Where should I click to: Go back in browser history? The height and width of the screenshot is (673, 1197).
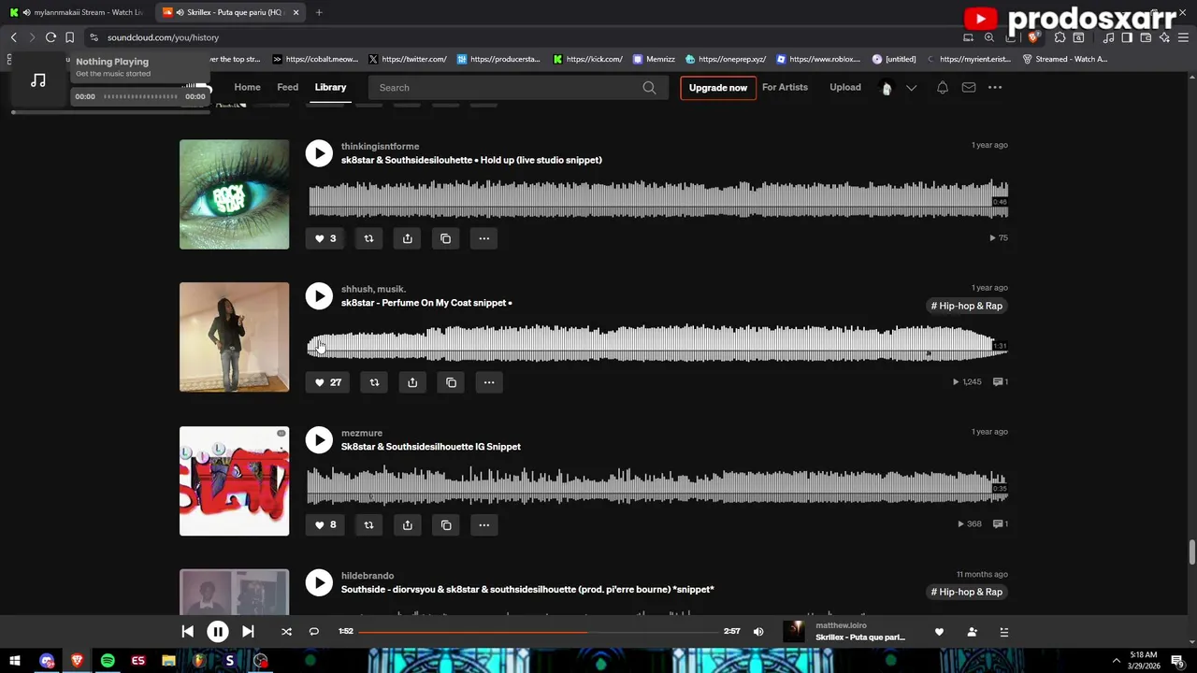13,37
